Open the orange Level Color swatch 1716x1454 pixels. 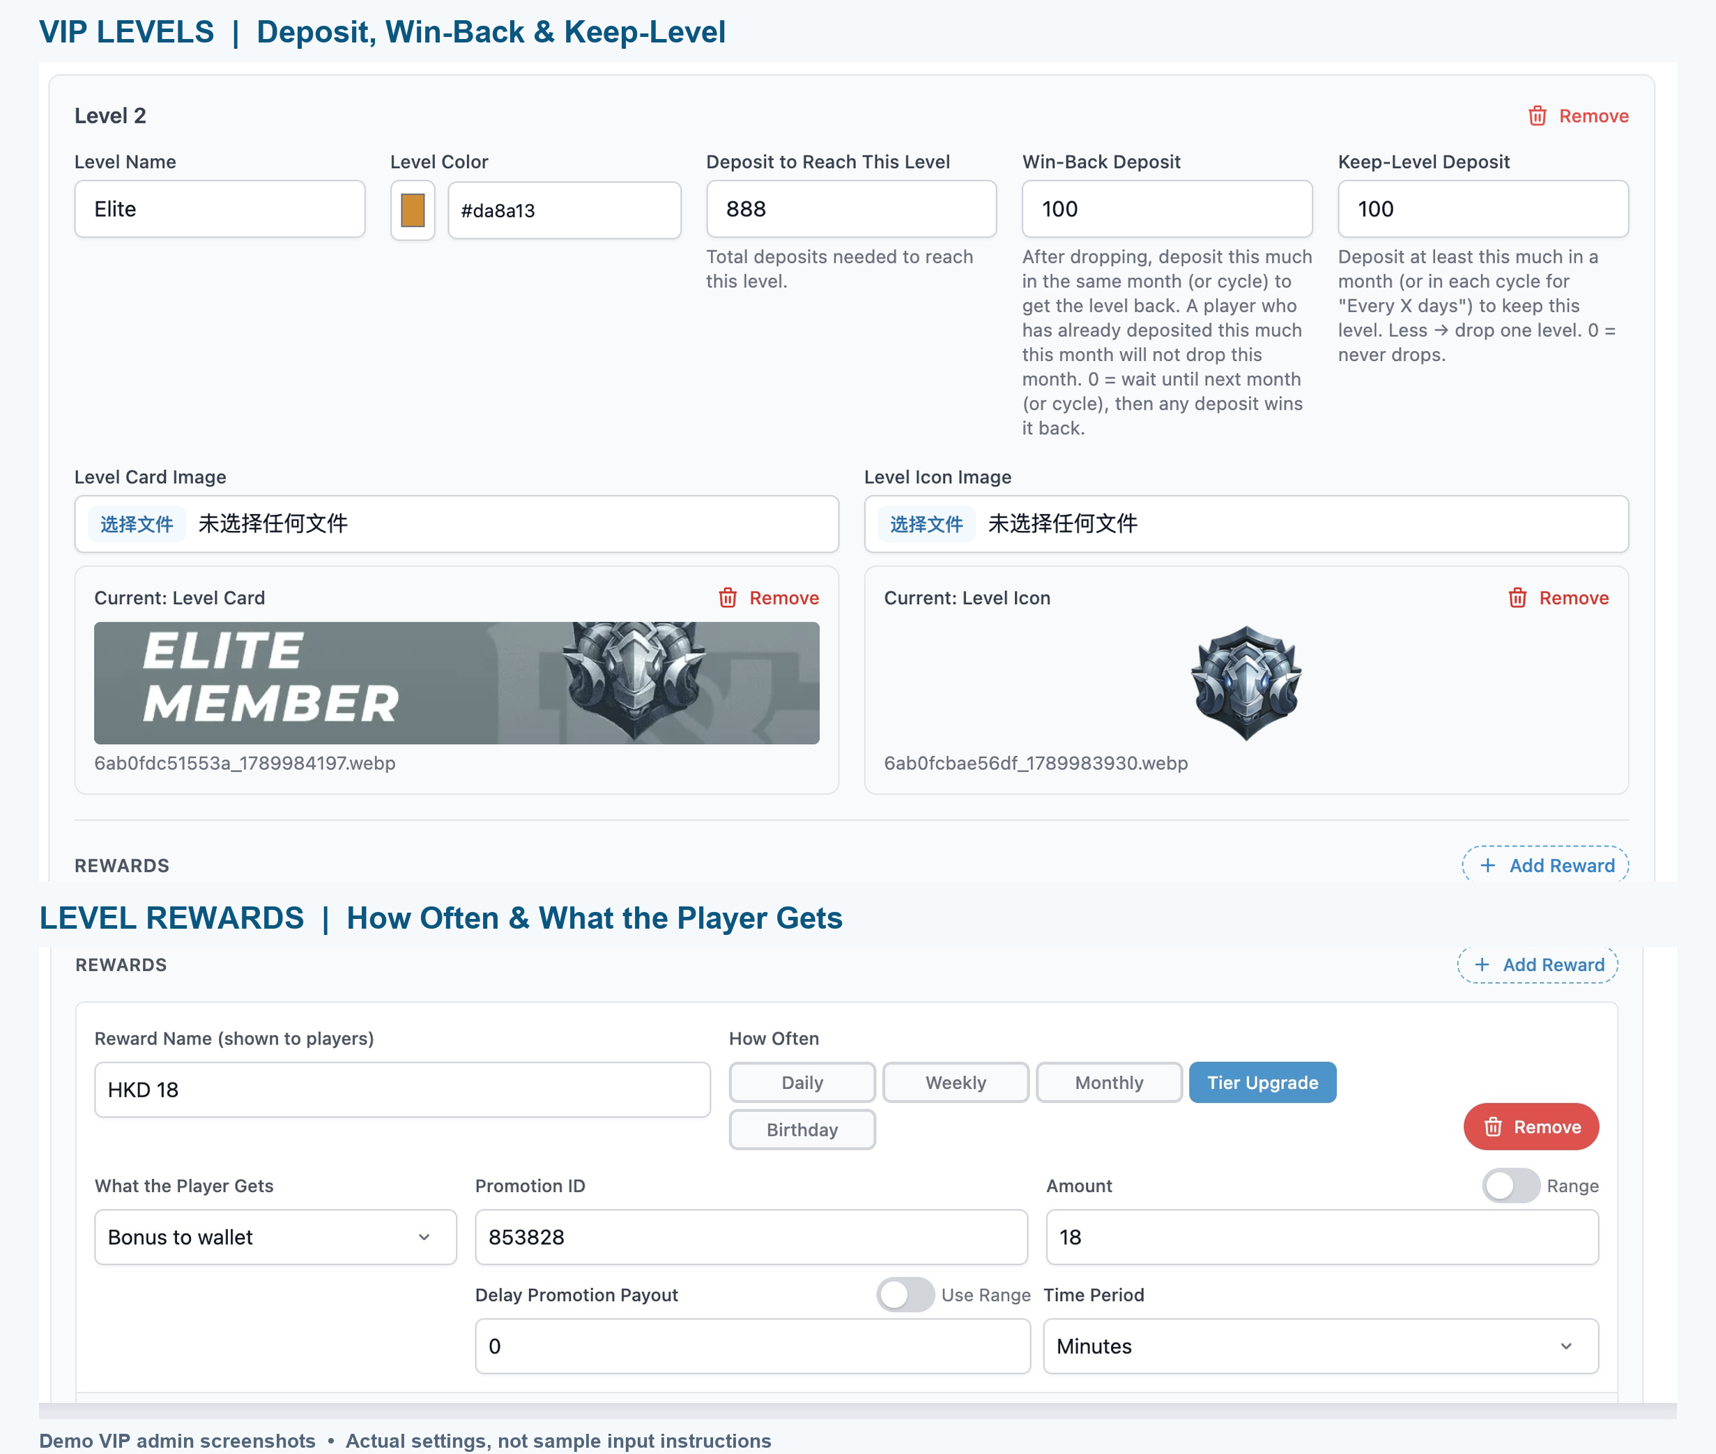pos(413,210)
